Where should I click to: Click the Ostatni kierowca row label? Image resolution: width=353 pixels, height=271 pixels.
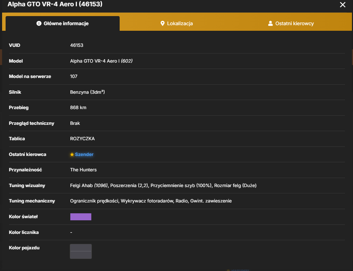point(27,155)
